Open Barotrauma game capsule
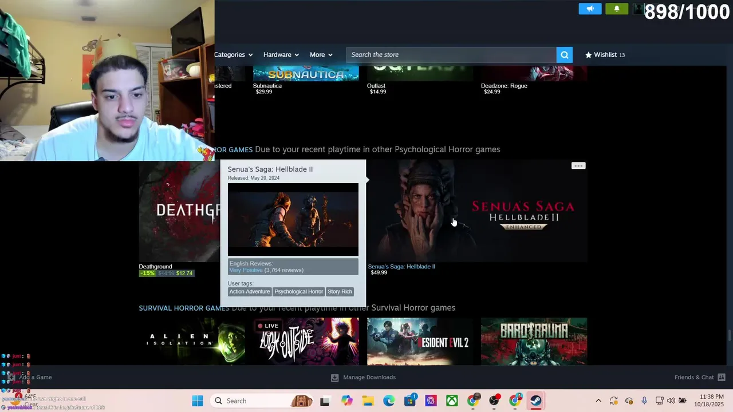Image resolution: width=733 pixels, height=412 pixels. [x=534, y=342]
